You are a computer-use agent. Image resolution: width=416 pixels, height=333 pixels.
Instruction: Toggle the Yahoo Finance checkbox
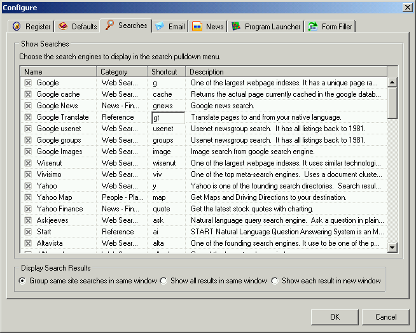pyautogui.click(x=28, y=209)
